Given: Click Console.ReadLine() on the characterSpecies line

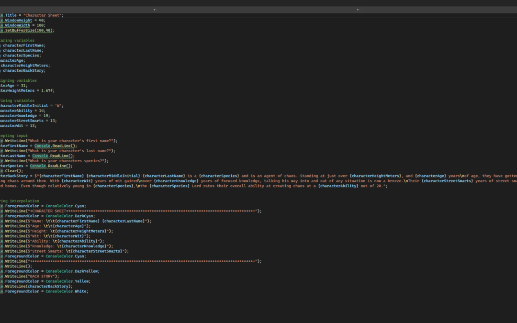Looking at the screenshot, I should [x=50, y=166].
